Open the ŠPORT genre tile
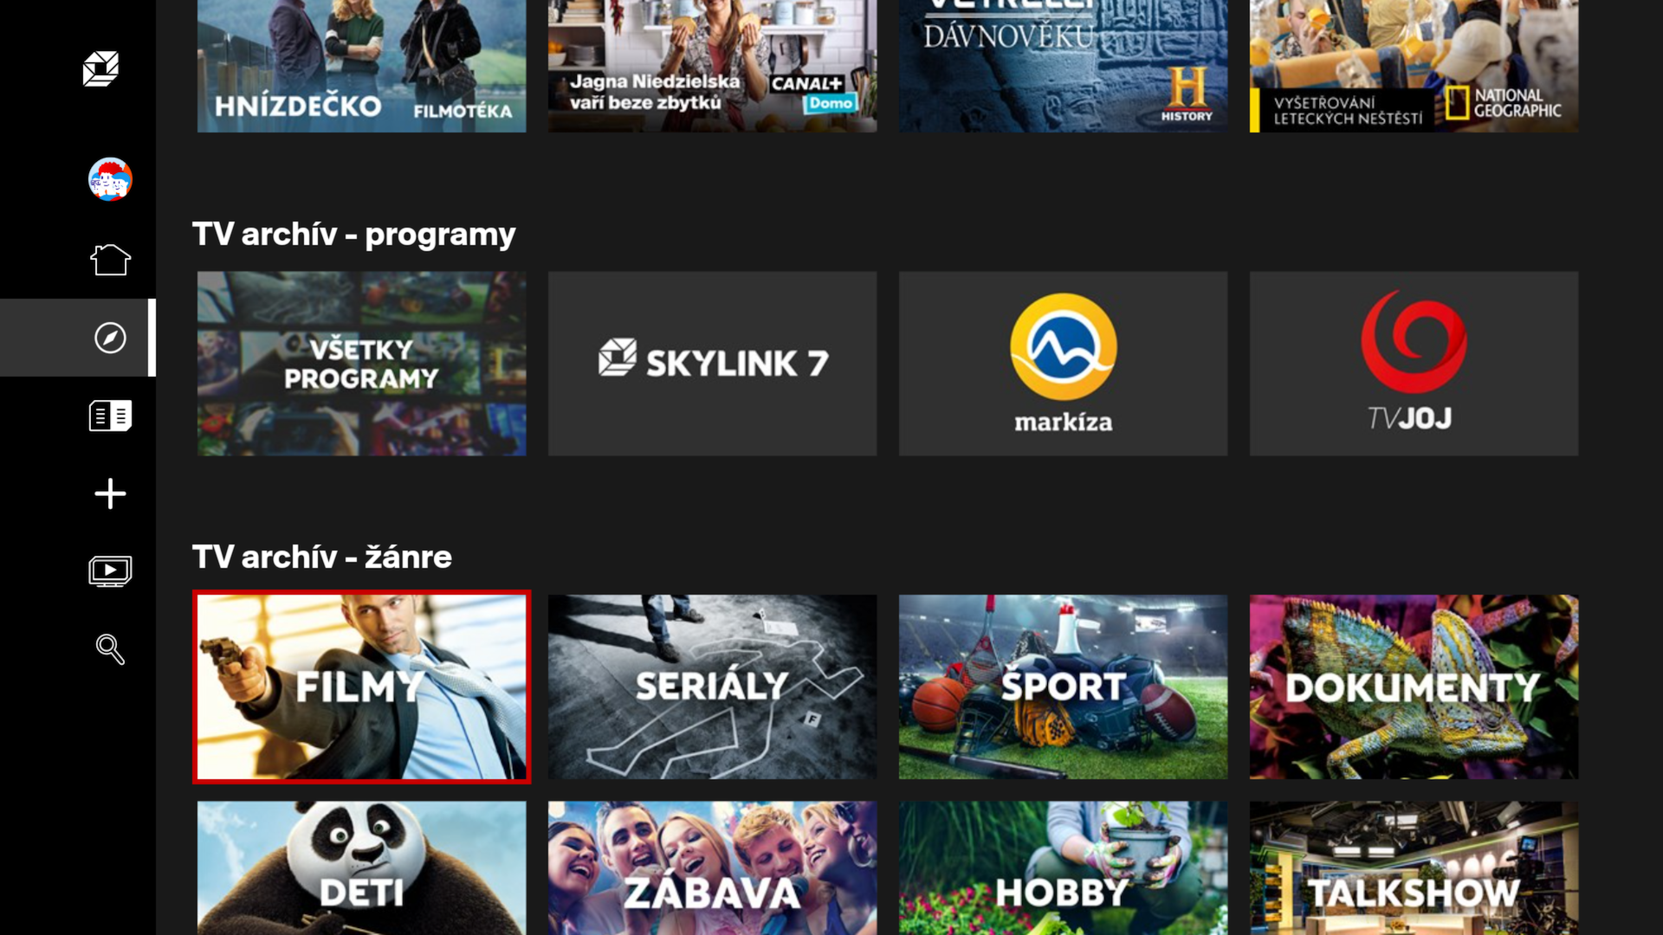Image resolution: width=1663 pixels, height=935 pixels. tap(1063, 687)
